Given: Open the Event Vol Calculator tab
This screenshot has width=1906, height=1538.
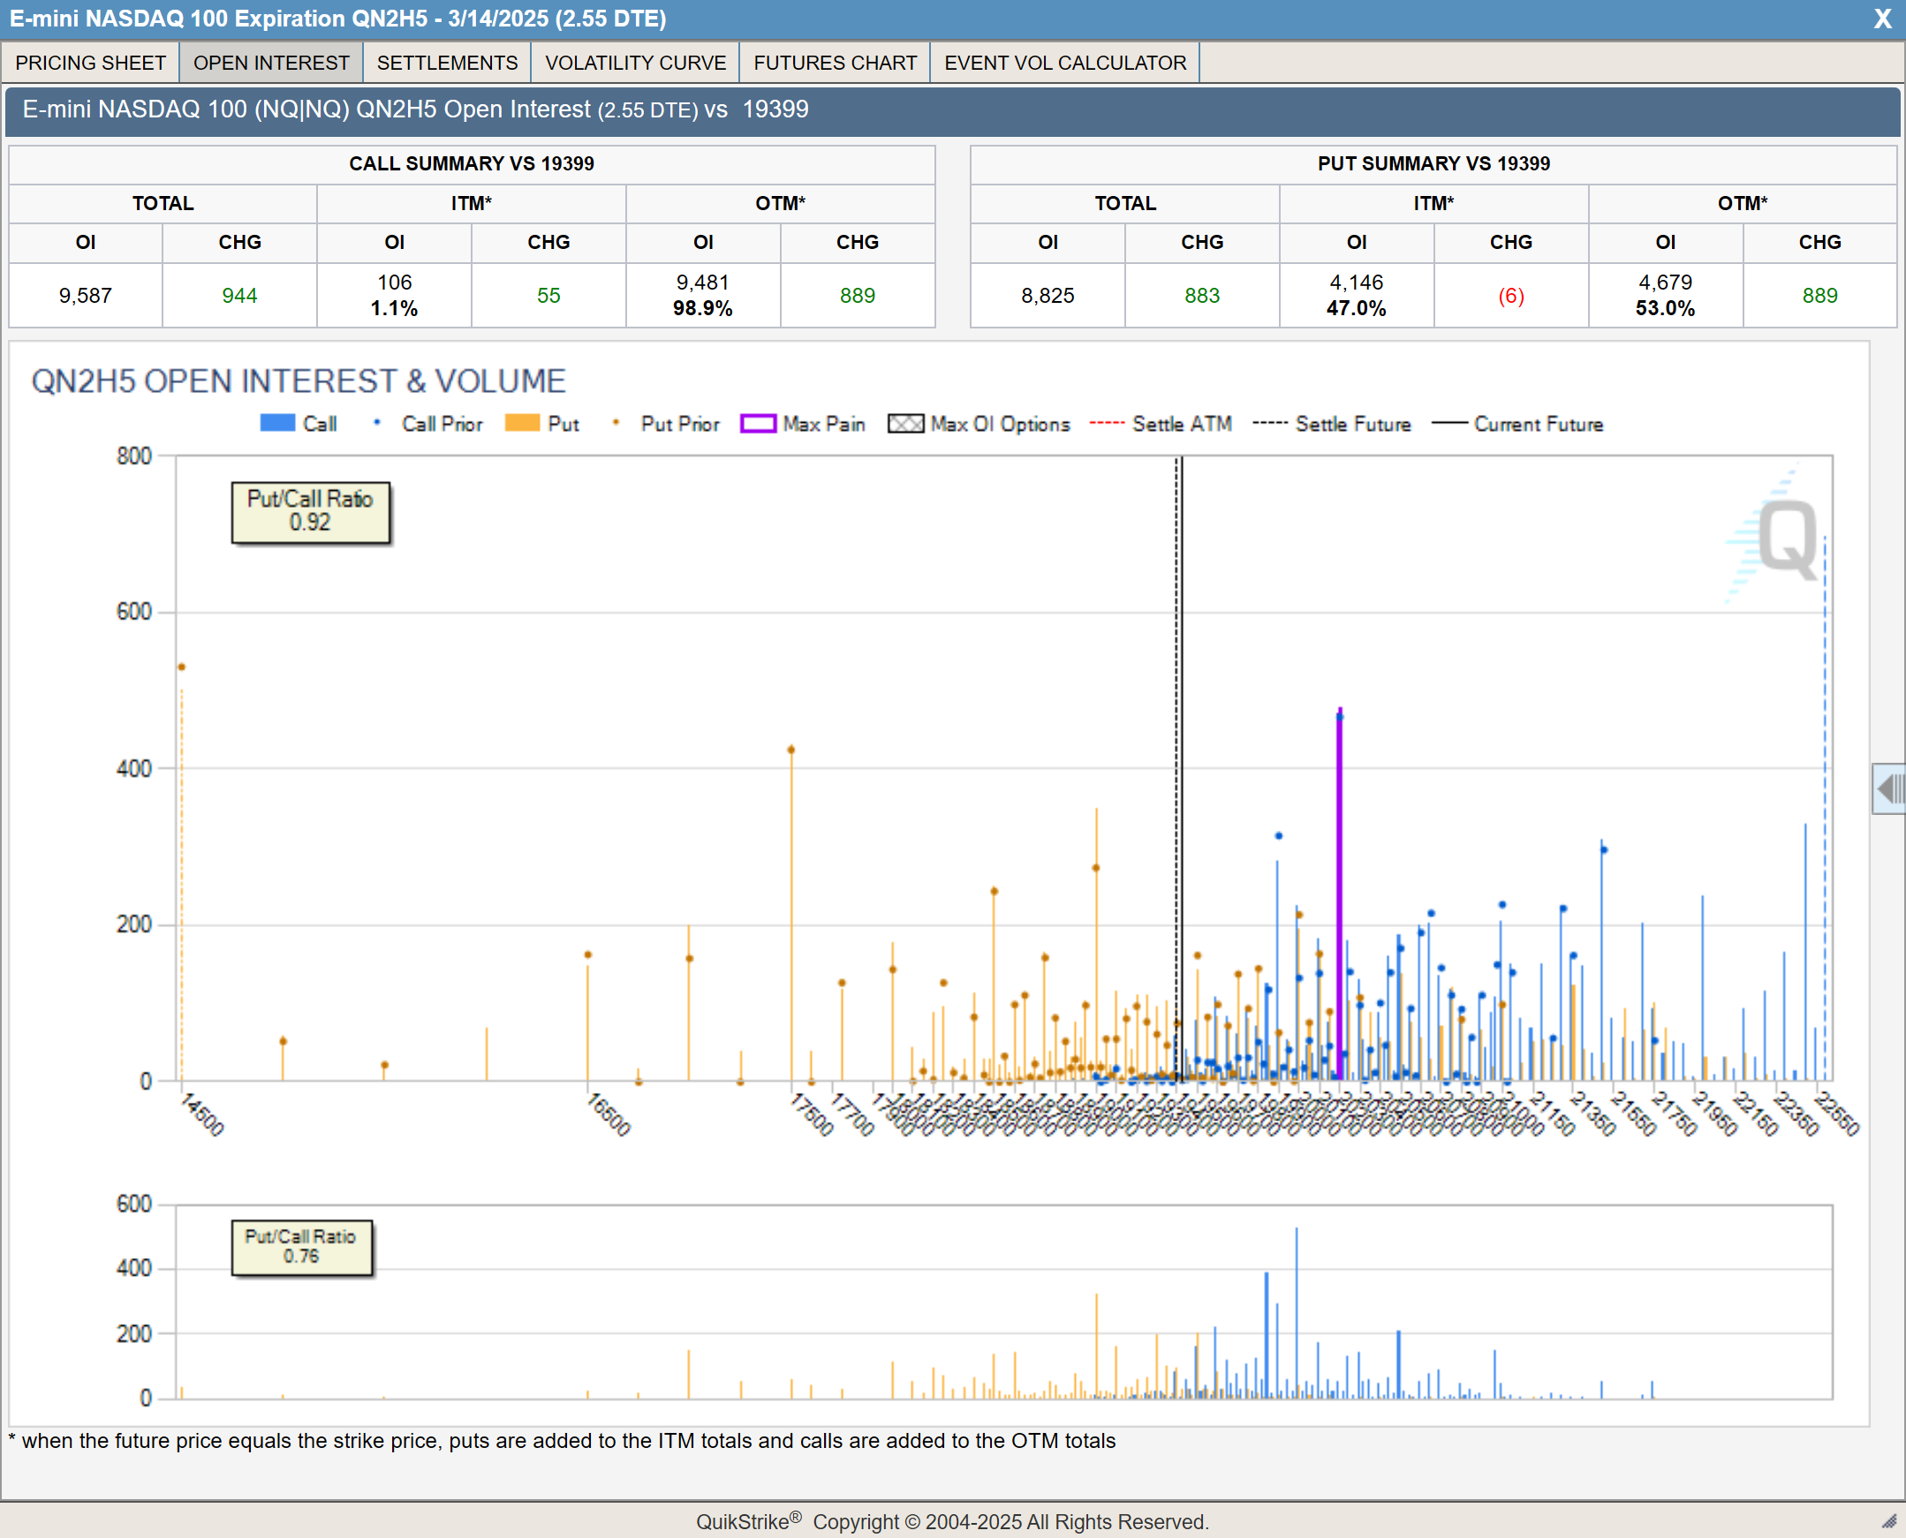Looking at the screenshot, I should [1064, 63].
